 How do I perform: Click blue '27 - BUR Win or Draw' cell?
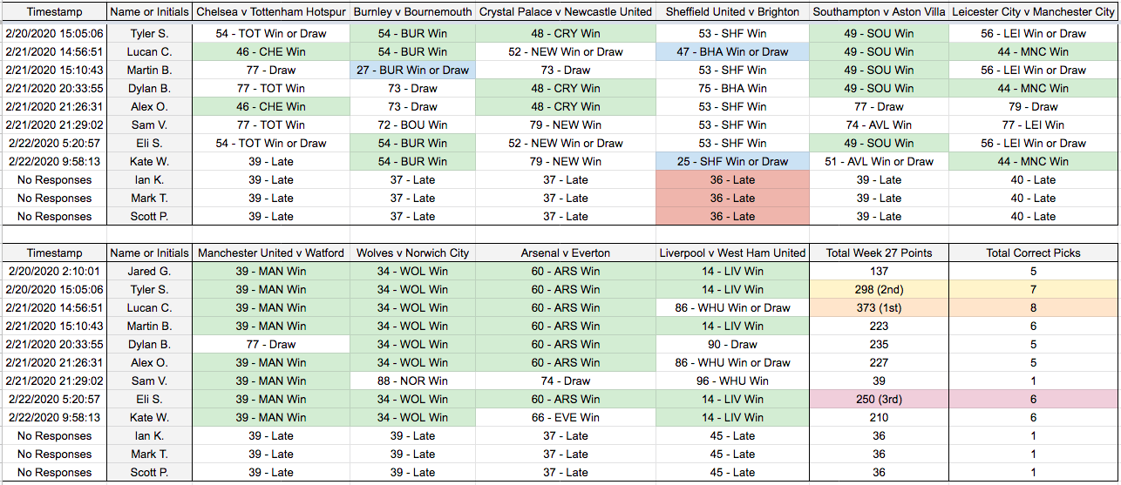click(412, 70)
